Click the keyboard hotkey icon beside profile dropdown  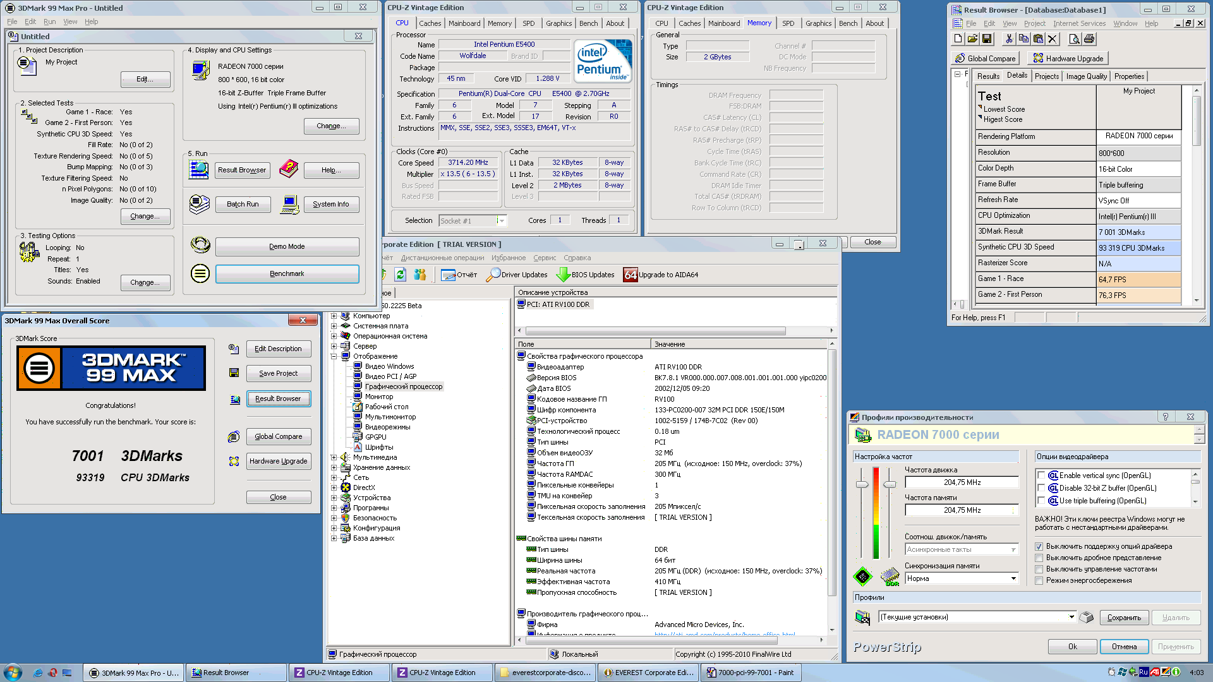(1087, 618)
